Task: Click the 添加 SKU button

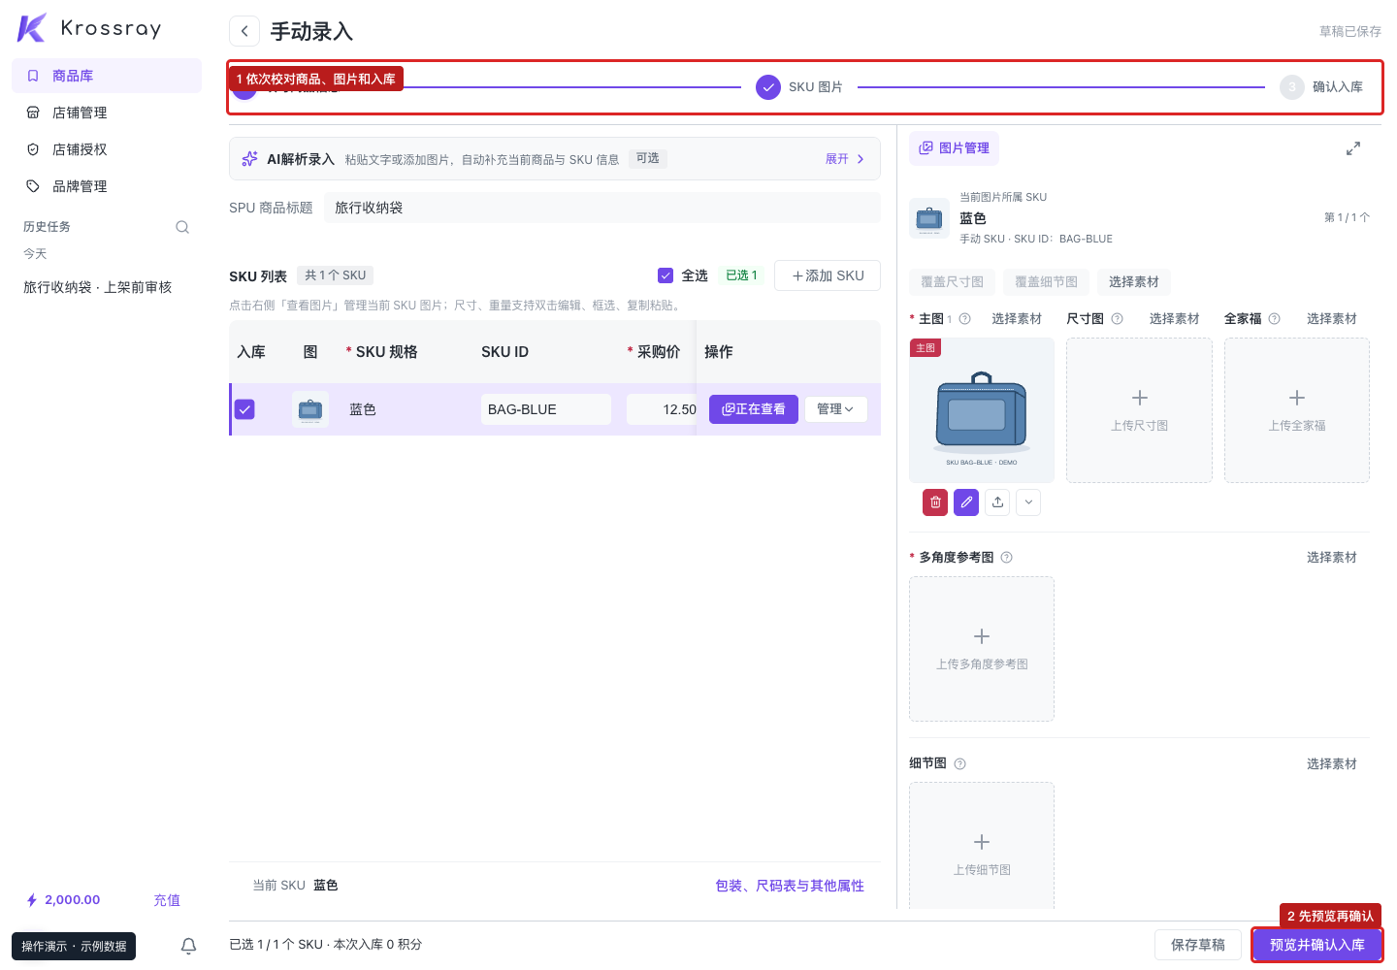Action: 828,275
